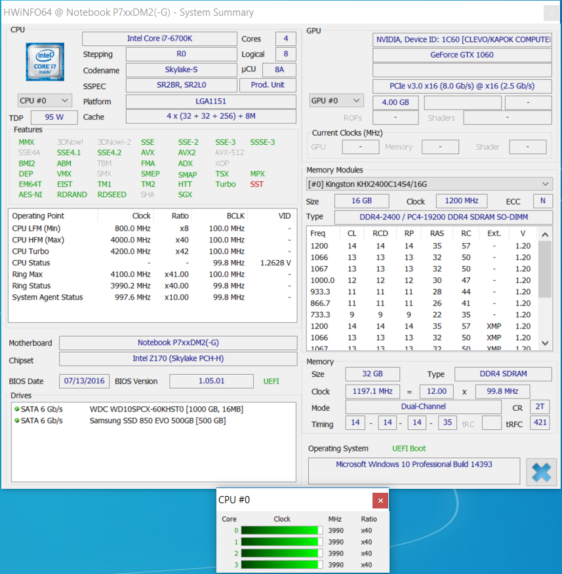562x574 pixels.
Task: Click the 1197.1 MHz memory clock field
Action: point(372,391)
